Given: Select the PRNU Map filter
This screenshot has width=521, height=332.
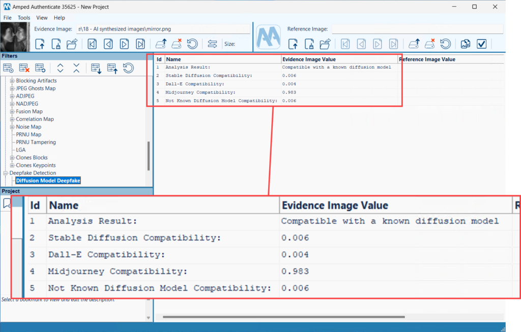Looking at the screenshot, I should [28, 134].
